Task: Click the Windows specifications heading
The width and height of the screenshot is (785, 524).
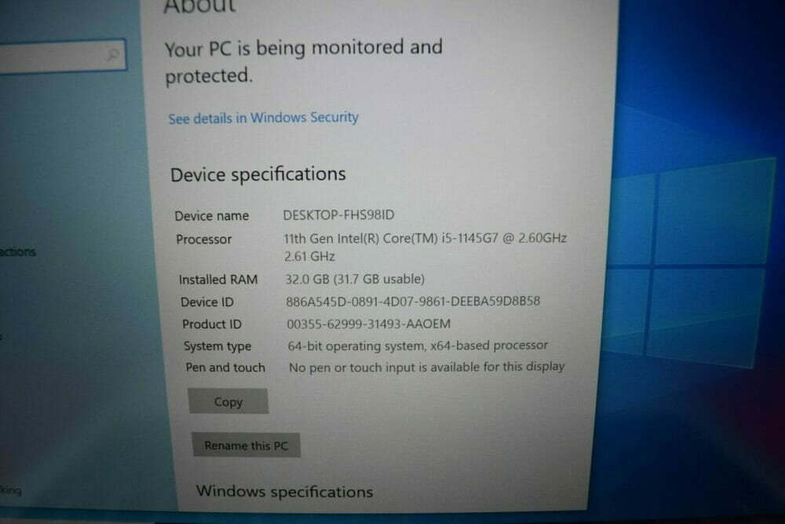Action: coord(284,492)
